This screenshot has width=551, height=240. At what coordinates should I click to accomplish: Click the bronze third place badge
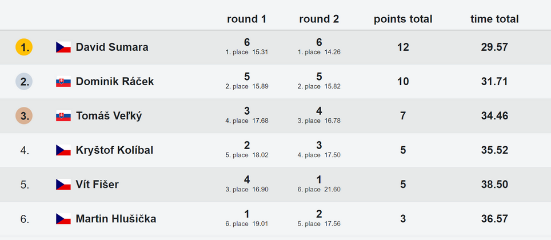(24, 116)
